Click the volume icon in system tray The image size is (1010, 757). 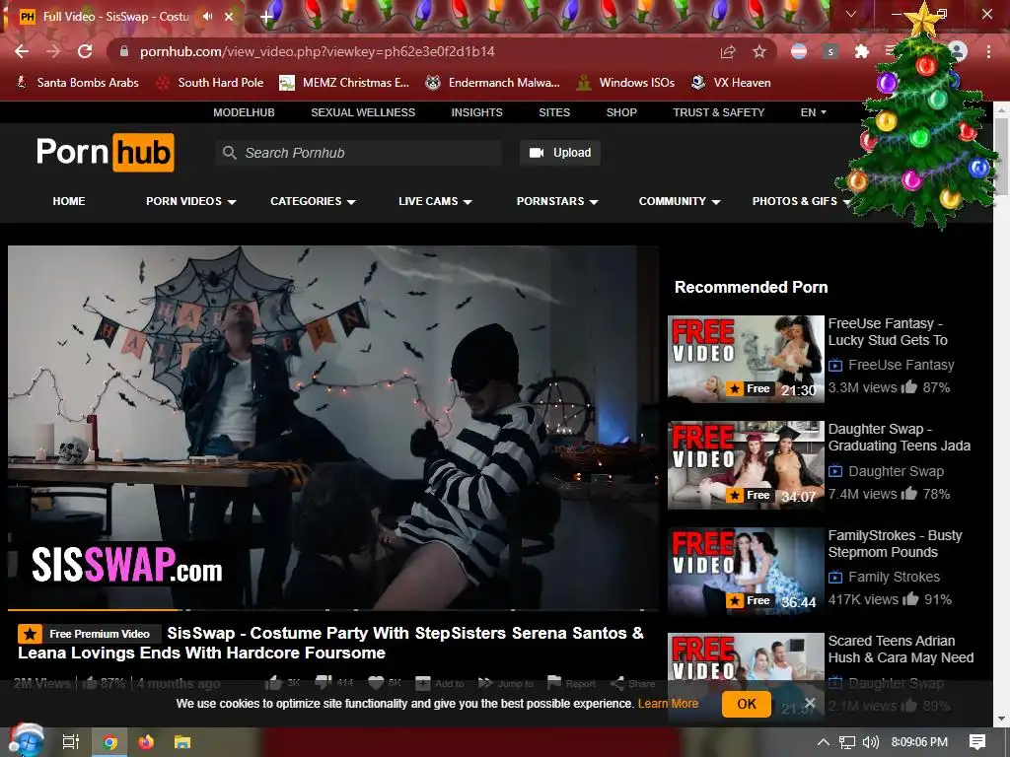coord(870,742)
